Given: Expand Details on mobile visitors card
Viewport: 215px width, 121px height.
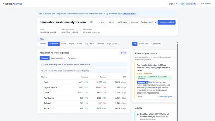Looking at the screenshot, I should (140, 97).
